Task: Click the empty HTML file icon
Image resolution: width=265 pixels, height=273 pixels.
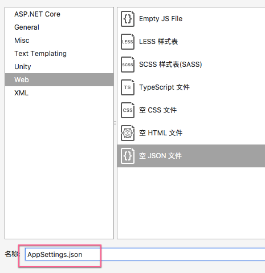Action: (x=128, y=133)
